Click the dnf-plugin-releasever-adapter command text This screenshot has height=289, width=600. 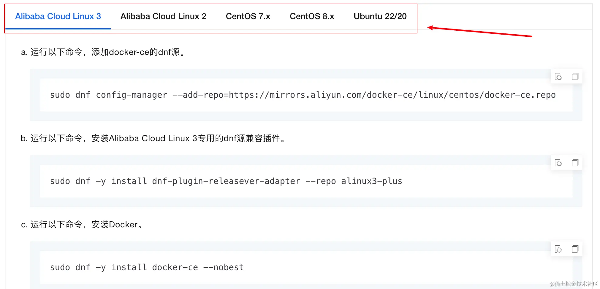coord(226,181)
